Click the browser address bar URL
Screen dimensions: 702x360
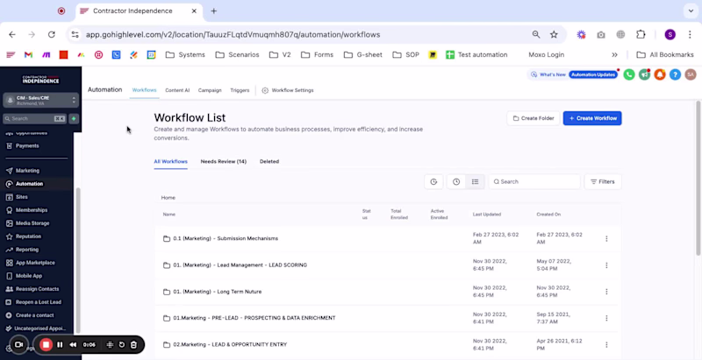click(x=233, y=34)
